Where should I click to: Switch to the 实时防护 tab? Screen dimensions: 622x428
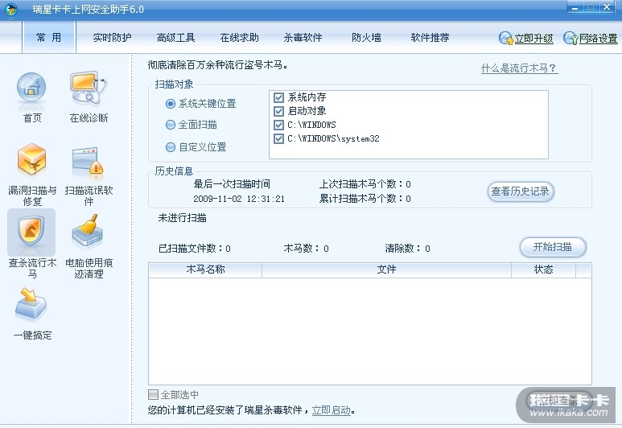[x=112, y=38]
